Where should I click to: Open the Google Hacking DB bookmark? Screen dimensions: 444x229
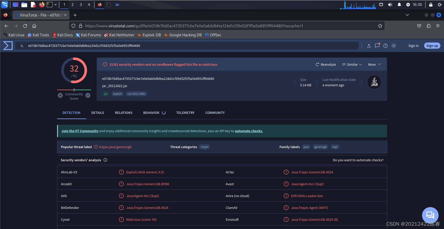click(183, 35)
